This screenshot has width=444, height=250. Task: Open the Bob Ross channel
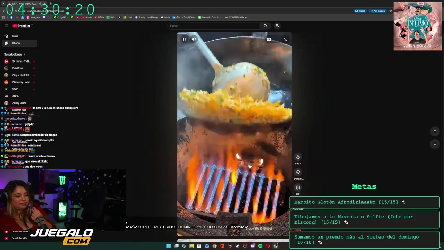(19, 68)
